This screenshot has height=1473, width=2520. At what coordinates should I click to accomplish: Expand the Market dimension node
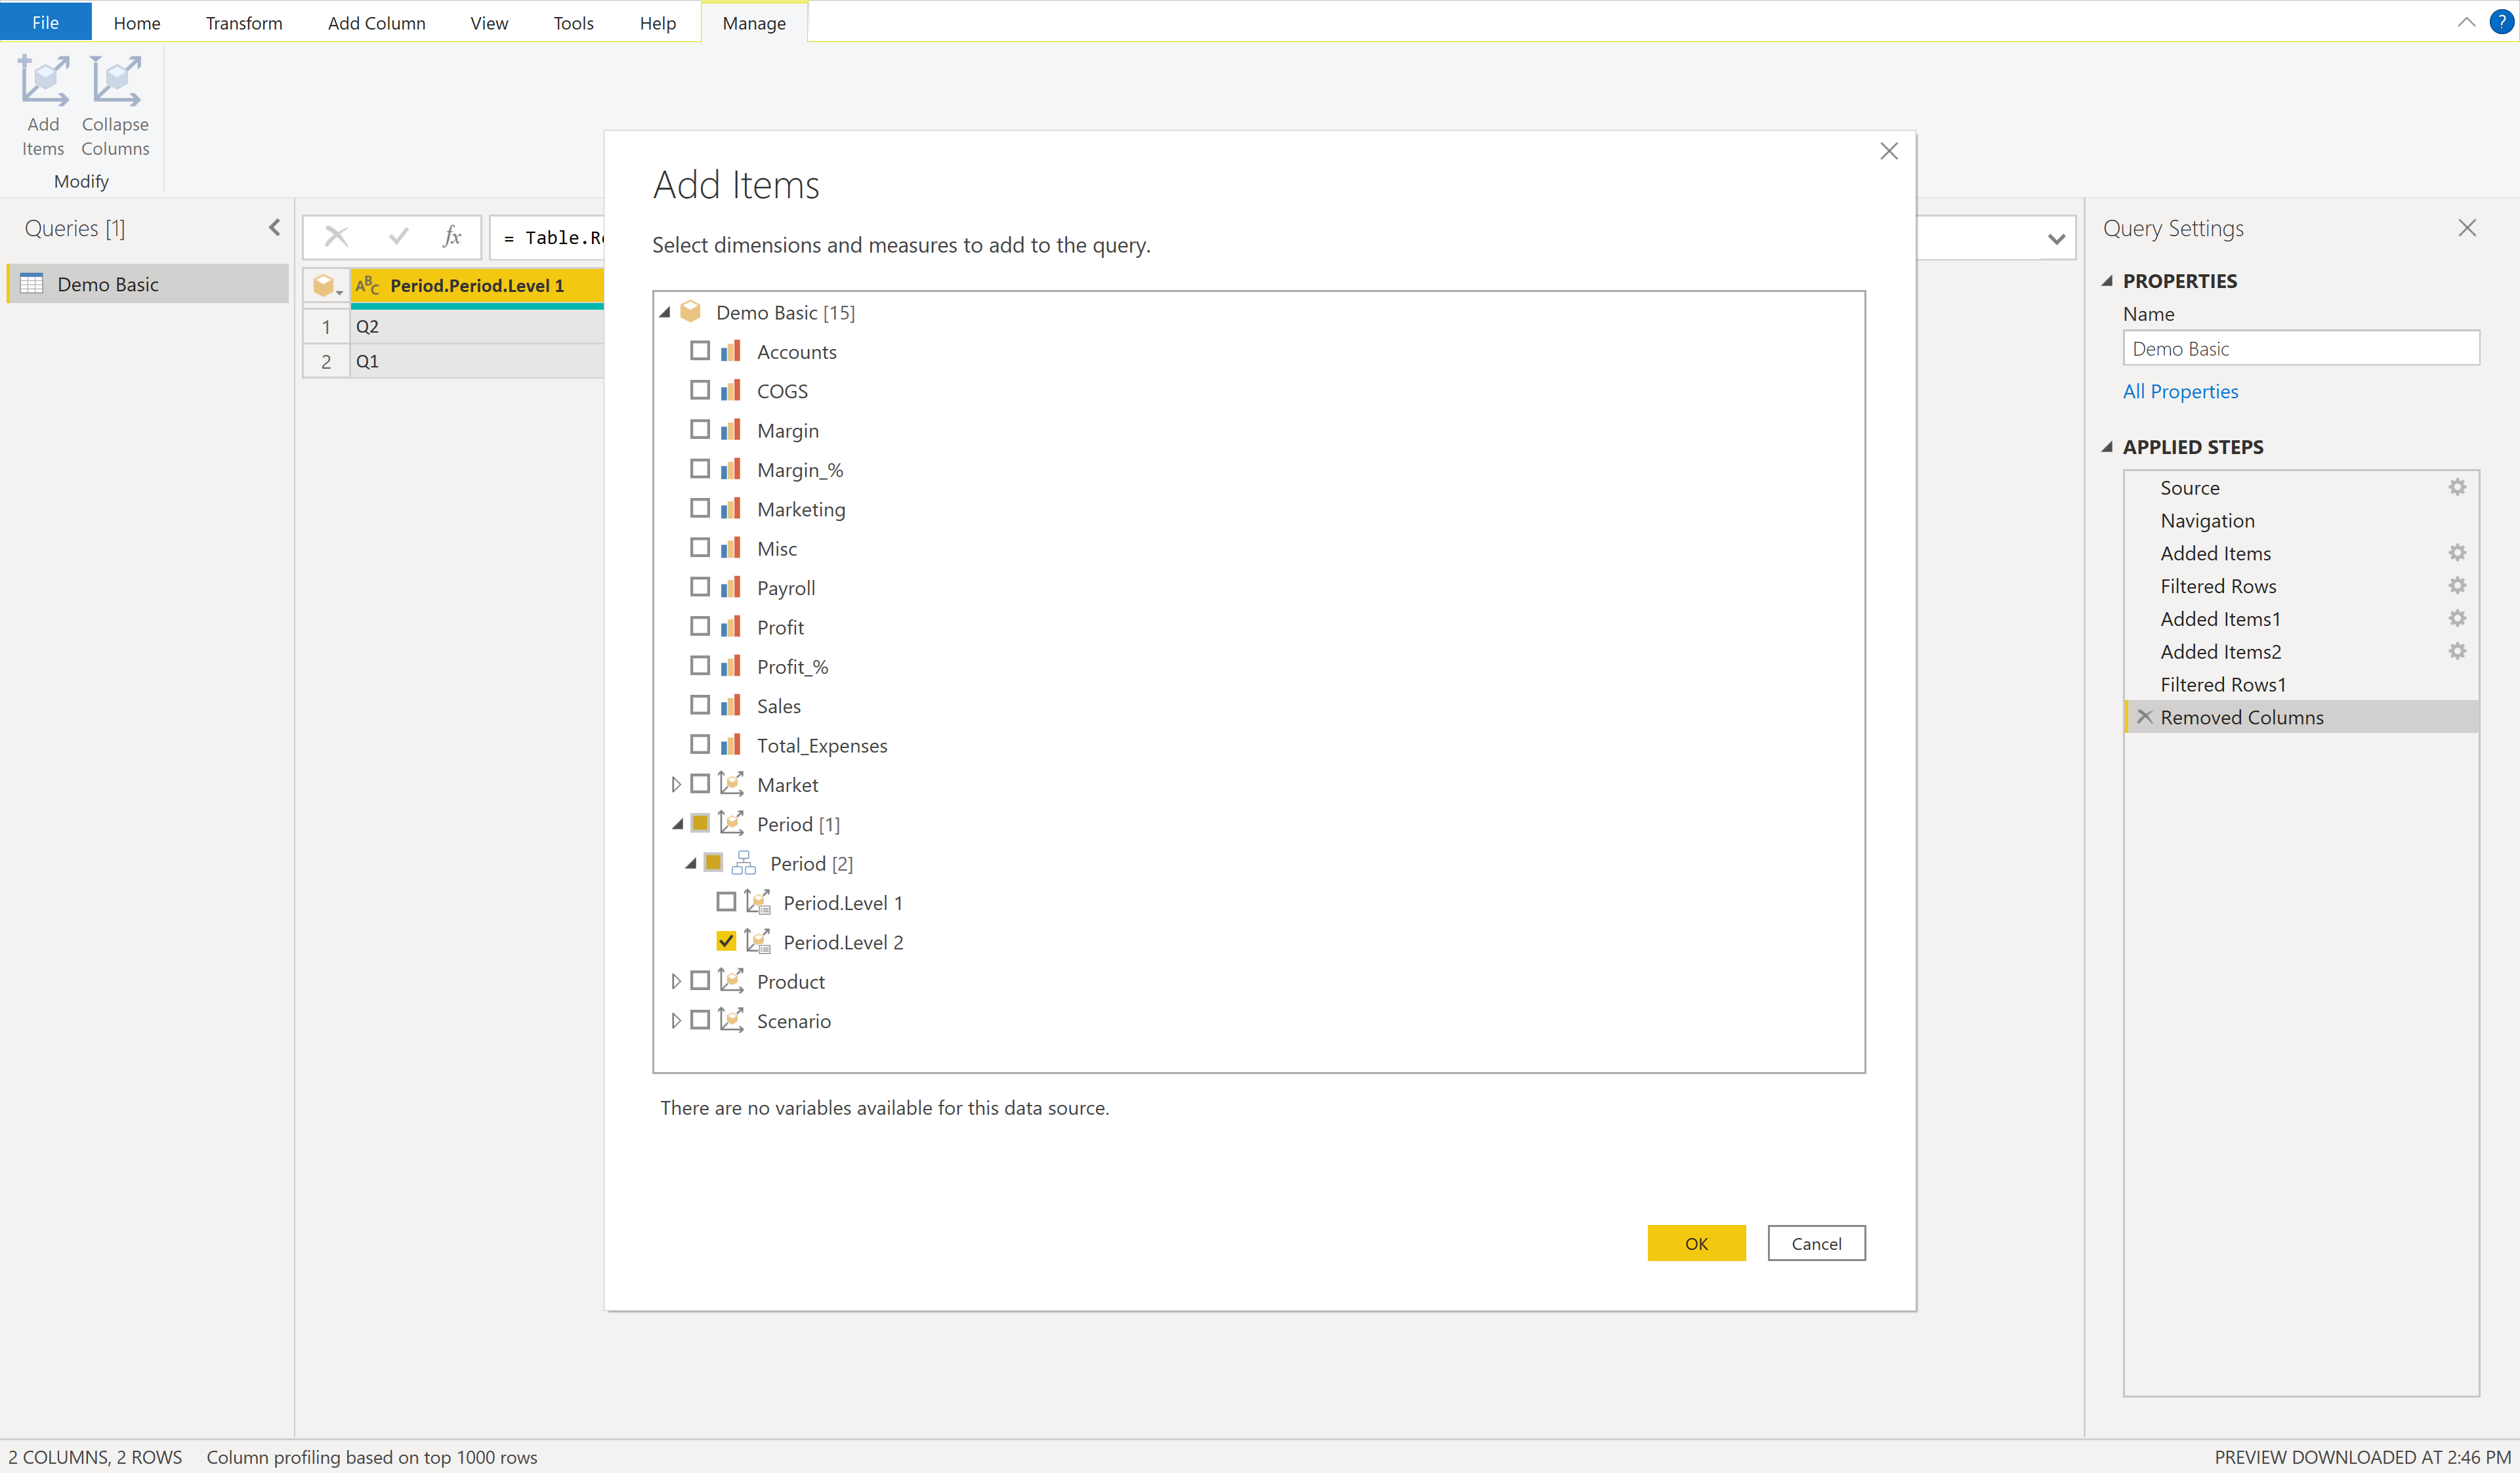click(x=676, y=785)
